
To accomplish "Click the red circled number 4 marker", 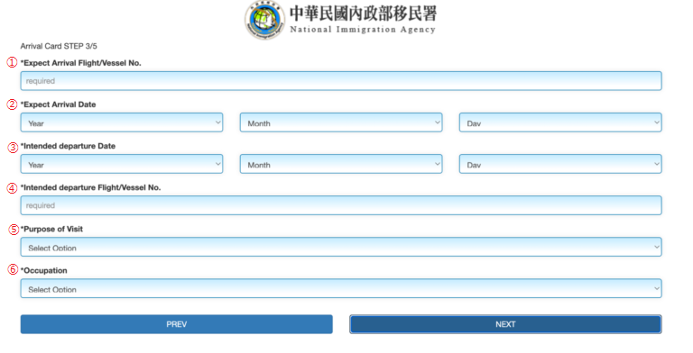I will point(12,188).
